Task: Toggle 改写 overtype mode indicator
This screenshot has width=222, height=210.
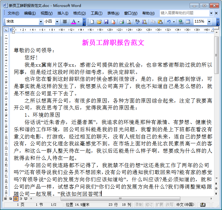Action: 170,205
